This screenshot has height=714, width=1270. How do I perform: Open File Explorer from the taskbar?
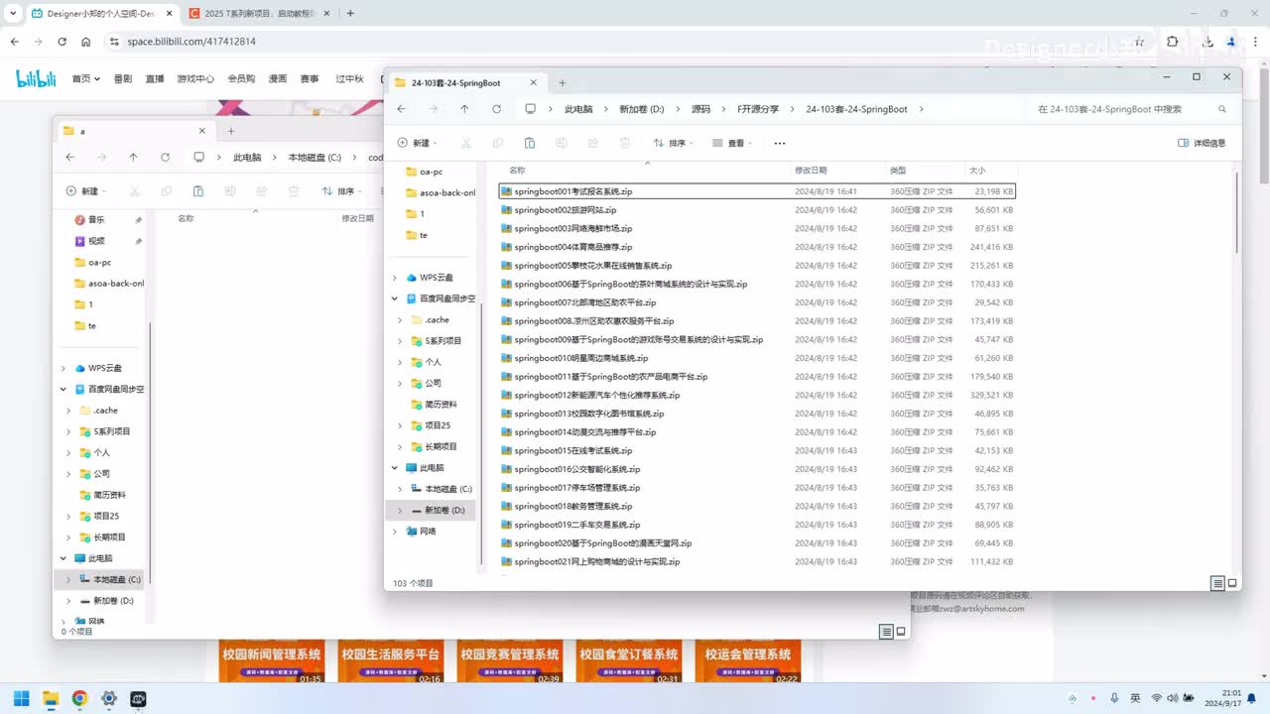click(50, 698)
